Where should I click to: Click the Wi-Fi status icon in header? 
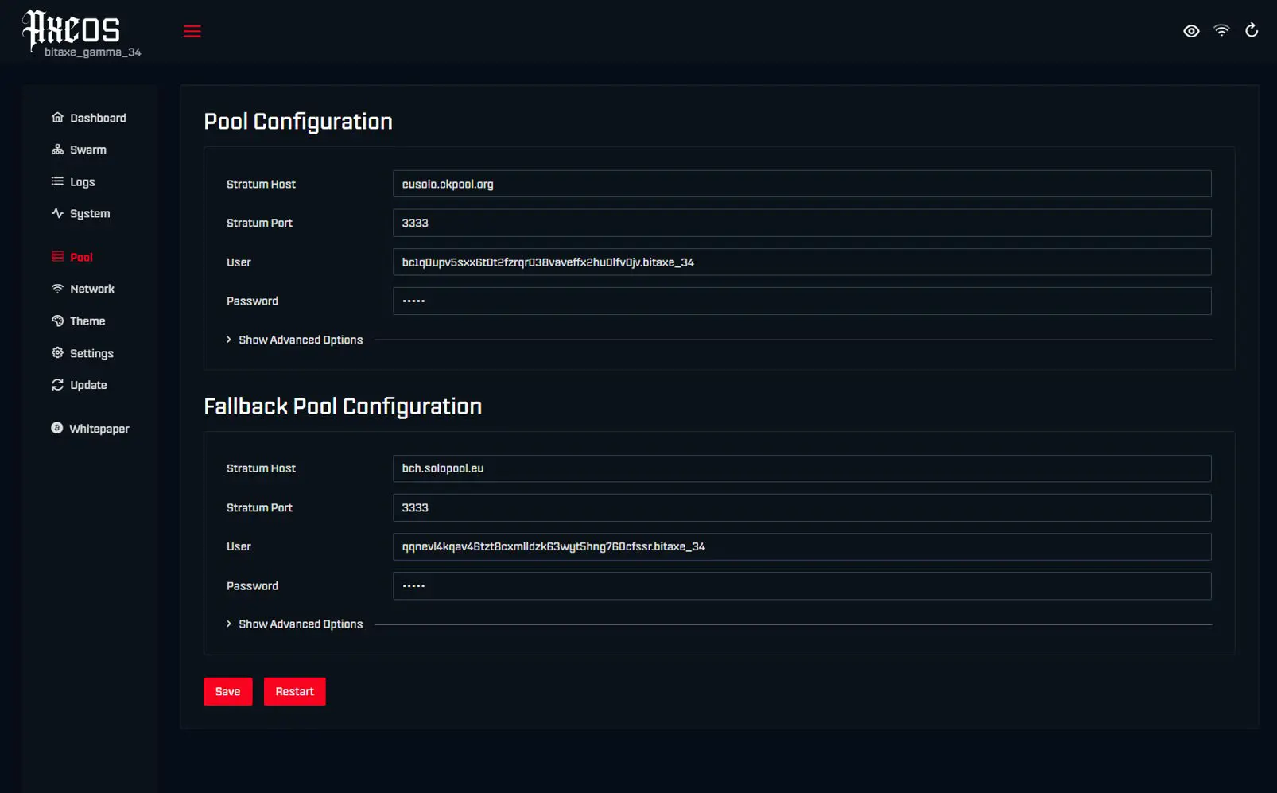pos(1221,30)
